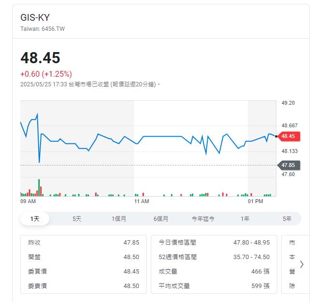Switch chart to 5天 range
Image resolution: width=317 pixels, height=302 pixels.
point(77,219)
